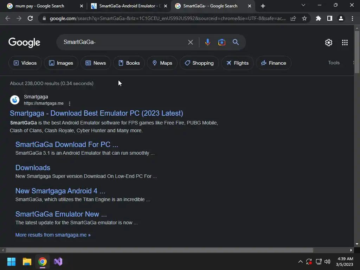The width and height of the screenshot is (360, 270).
Task: Click the browser forward arrow
Action: pyautogui.click(x=19, y=18)
